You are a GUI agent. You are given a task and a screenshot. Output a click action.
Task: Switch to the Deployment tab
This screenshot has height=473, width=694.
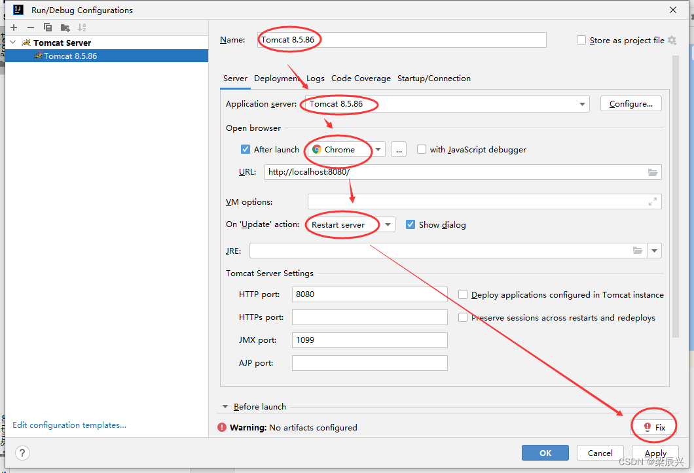pos(277,79)
